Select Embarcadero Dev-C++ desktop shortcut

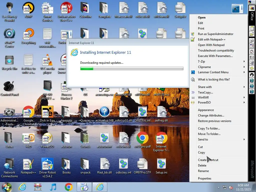tap(66, 12)
